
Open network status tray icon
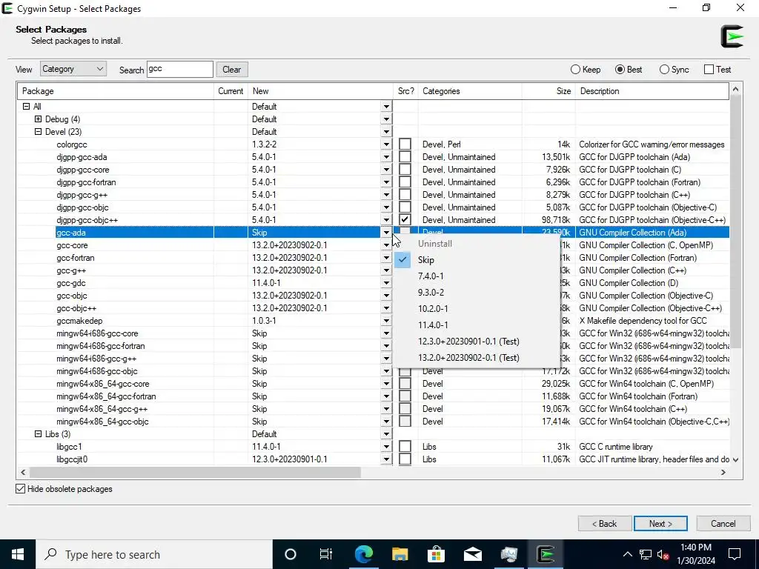point(646,554)
